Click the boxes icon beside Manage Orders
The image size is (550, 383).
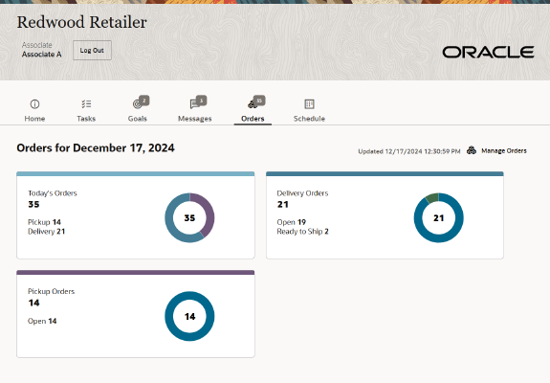(x=472, y=150)
